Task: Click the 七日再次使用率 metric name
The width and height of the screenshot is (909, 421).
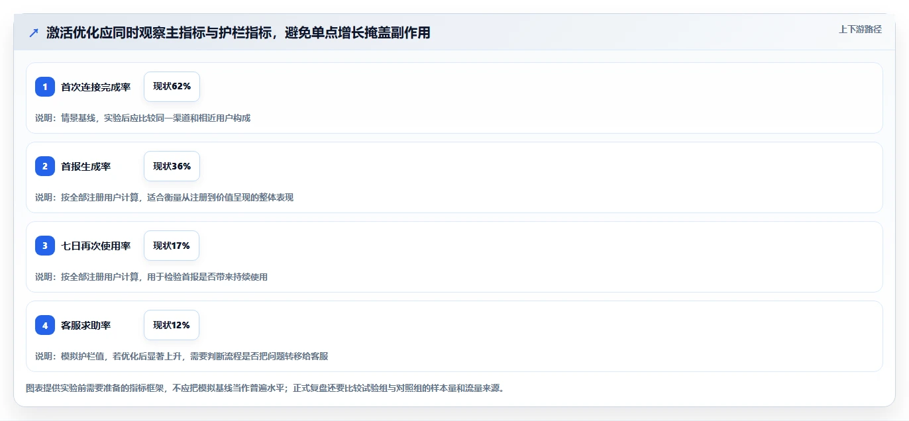Action: click(x=95, y=246)
